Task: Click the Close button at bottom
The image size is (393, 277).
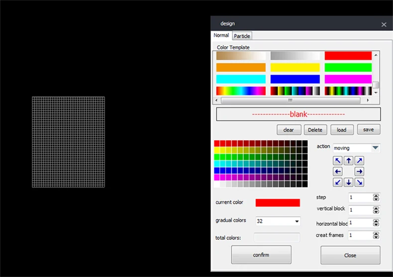Action: pos(350,255)
